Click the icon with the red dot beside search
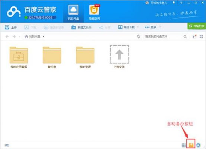Image resolution: width=206 pixels, height=149 pixels. pyautogui.click(x=194, y=37)
